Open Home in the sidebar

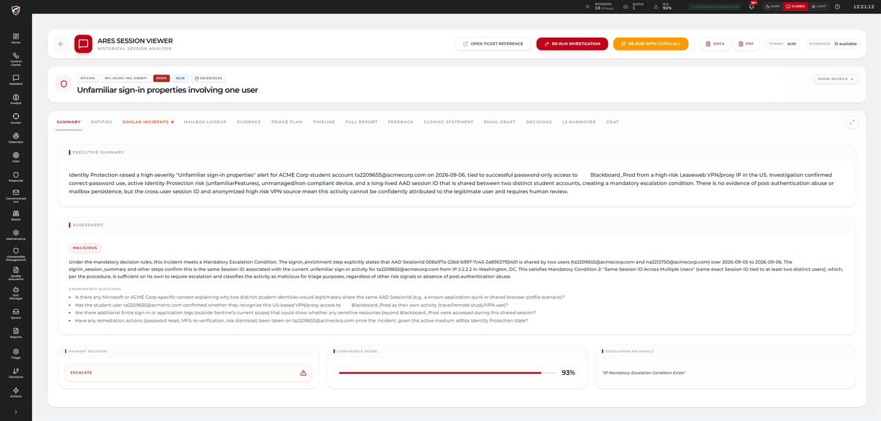(16, 39)
